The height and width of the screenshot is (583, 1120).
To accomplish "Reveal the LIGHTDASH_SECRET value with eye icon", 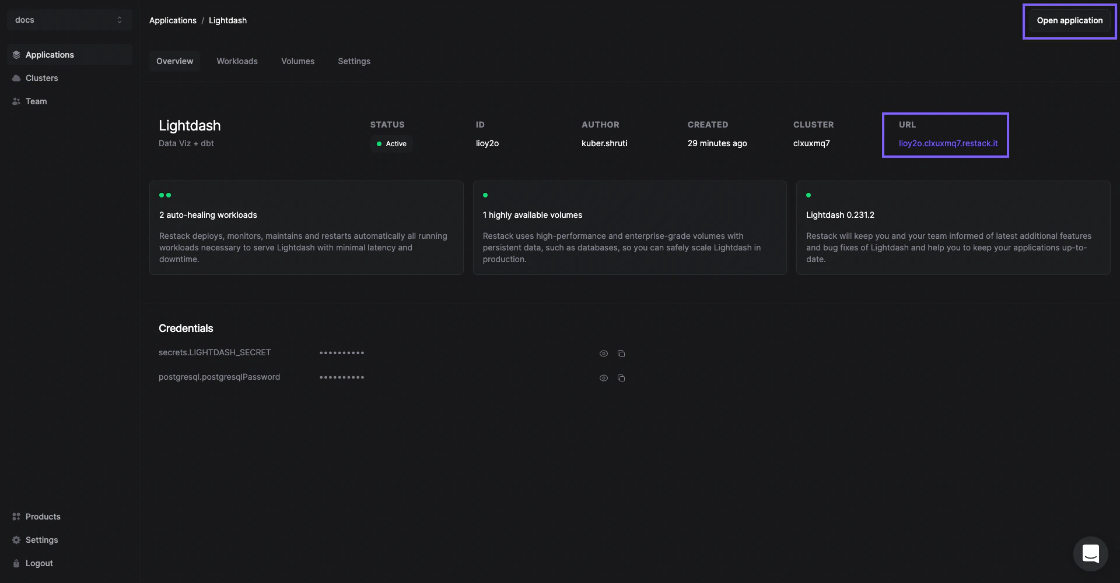I will 604,354.
